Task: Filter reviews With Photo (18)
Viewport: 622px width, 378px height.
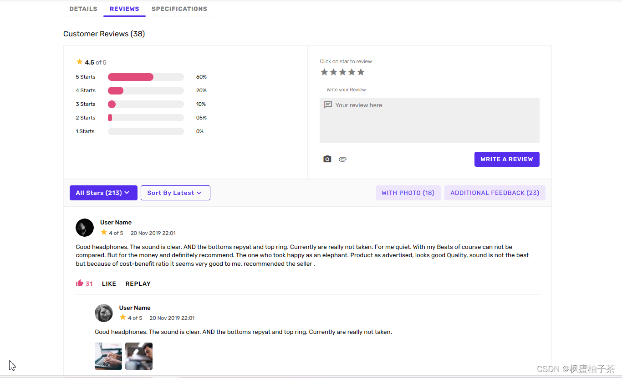Action: point(408,193)
